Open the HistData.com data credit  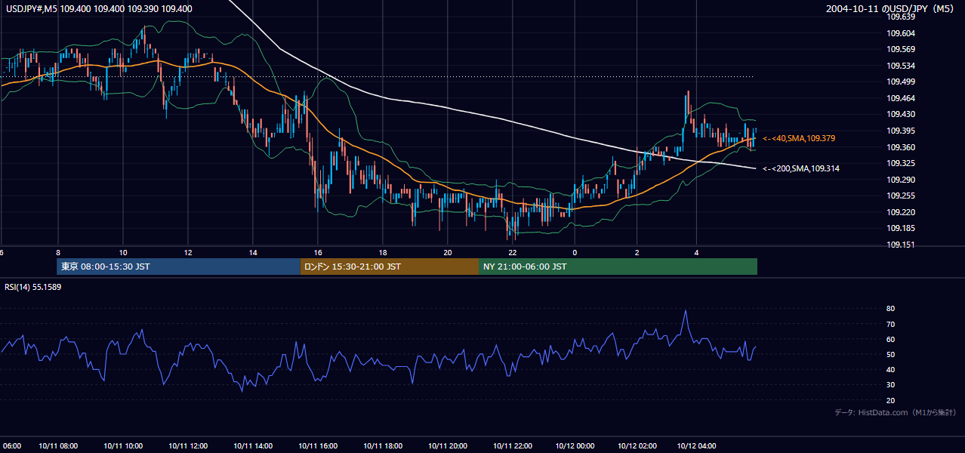(896, 412)
